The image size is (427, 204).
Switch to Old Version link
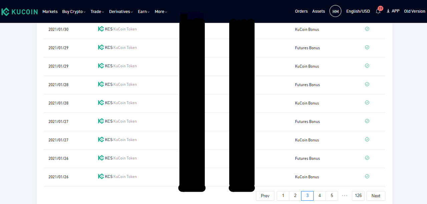(x=415, y=11)
